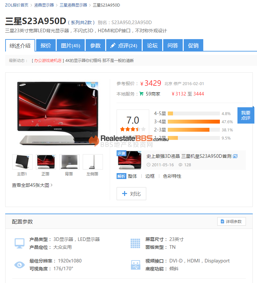
Task: Click the shopping cart icon beside 59商家
Action: pyautogui.click(x=141, y=94)
